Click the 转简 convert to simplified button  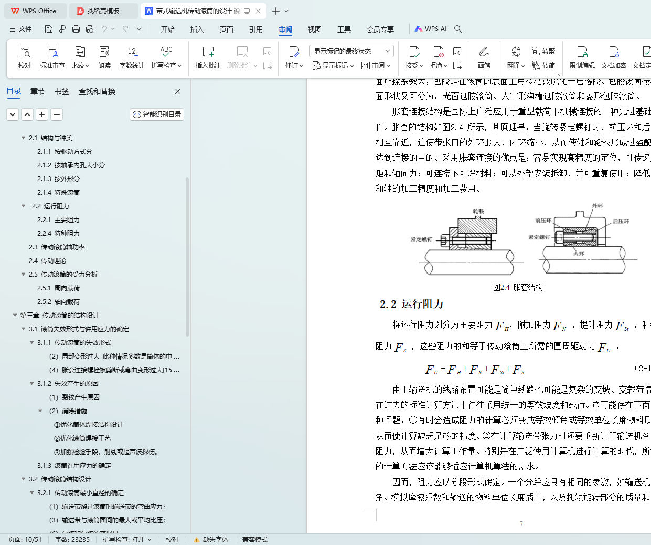point(543,66)
